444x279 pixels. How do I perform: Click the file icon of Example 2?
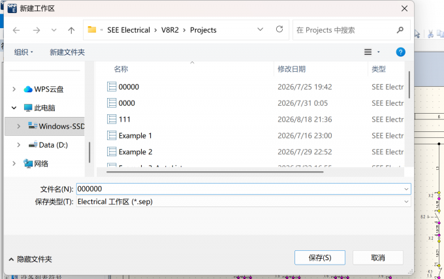pyautogui.click(x=112, y=152)
